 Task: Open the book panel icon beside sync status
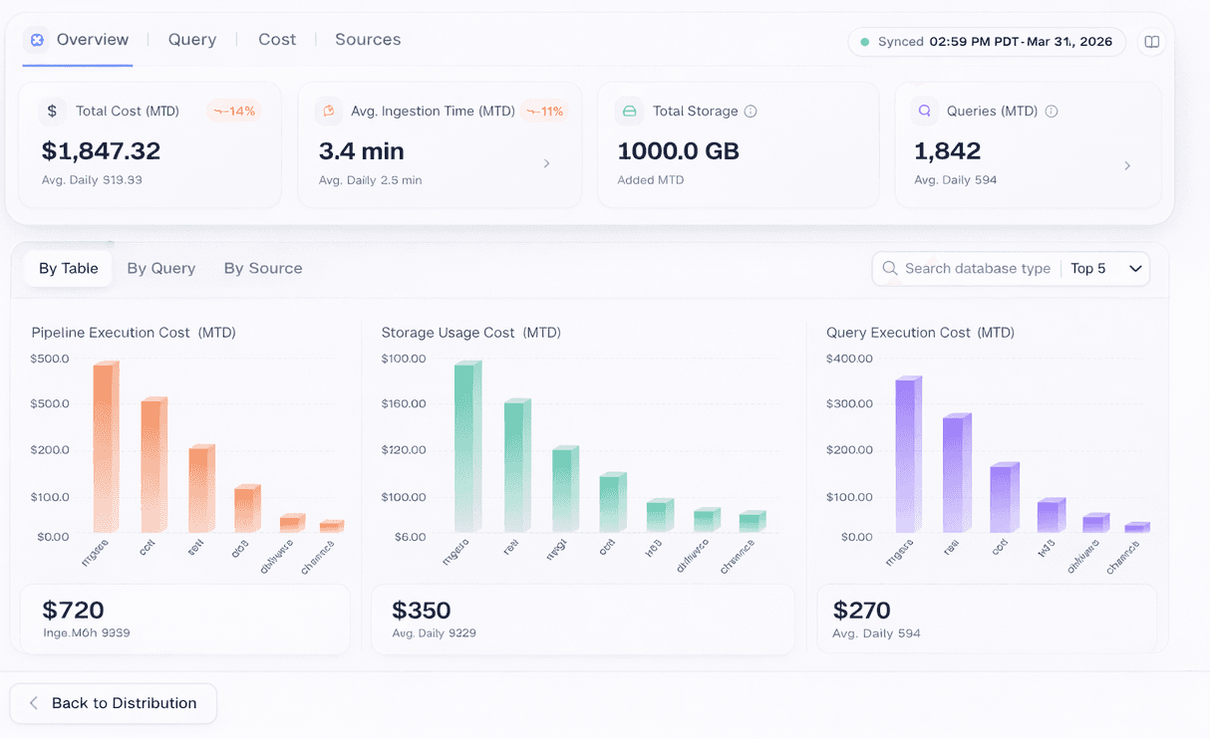click(x=1151, y=42)
